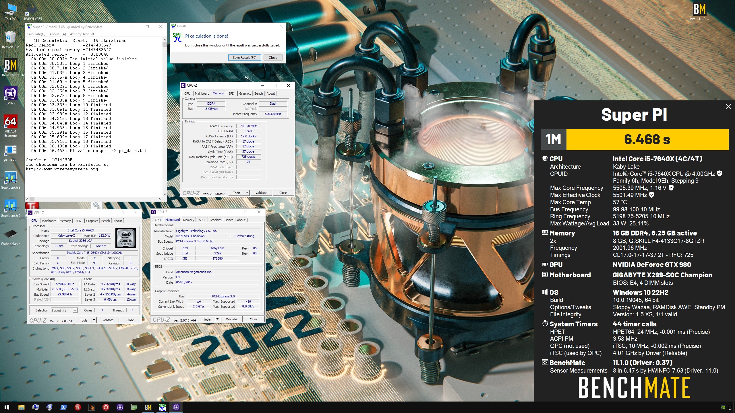The width and height of the screenshot is (735, 413).
Task: Launch BenchMate from the desktop shortcut
Action: click(10, 68)
